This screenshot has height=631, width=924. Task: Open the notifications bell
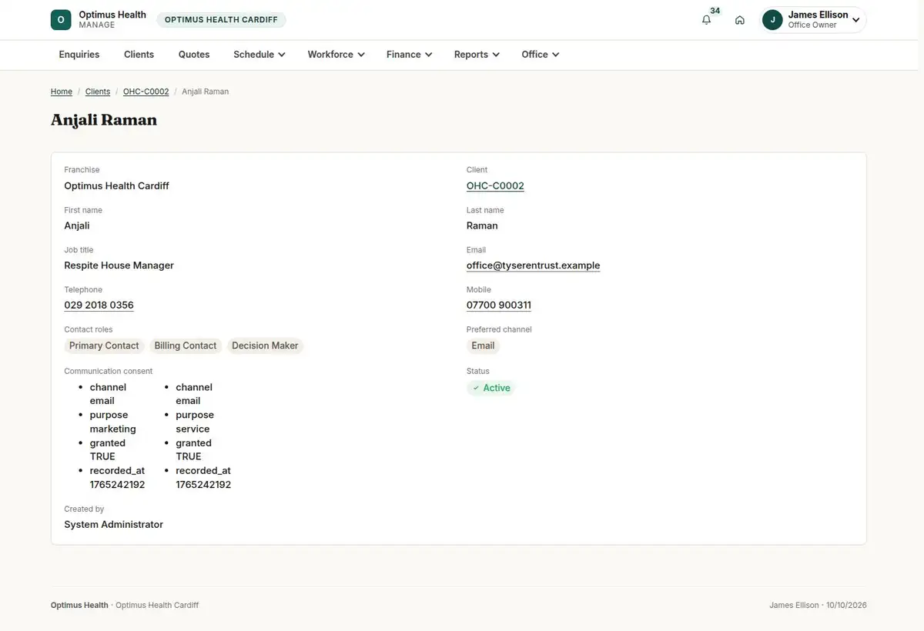pos(706,20)
